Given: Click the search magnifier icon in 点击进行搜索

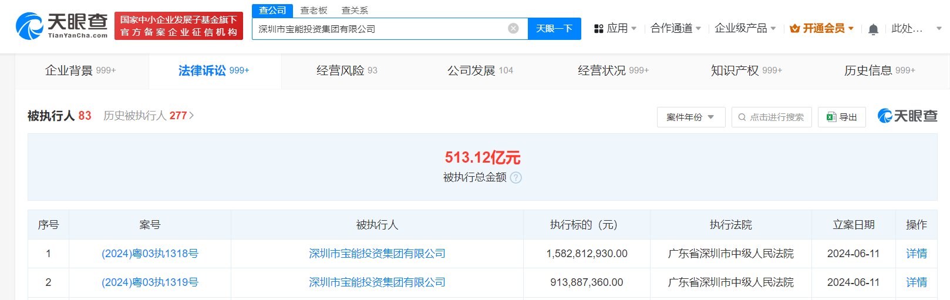Looking at the screenshot, I should [742, 117].
